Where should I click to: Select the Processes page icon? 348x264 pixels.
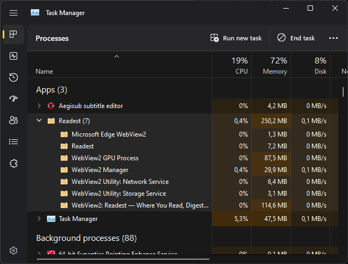pyautogui.click(x=13, y=34)
